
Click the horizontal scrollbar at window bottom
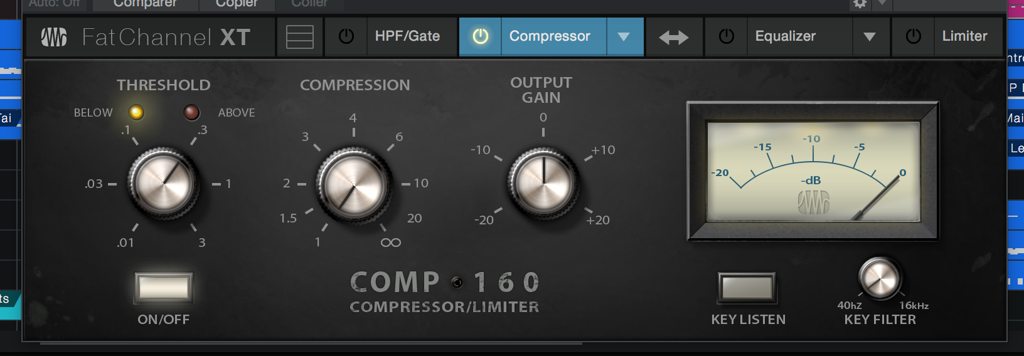pyautogui.click(x=311, y=343)
